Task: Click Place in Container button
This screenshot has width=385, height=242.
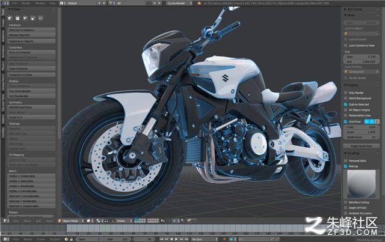Action: (x=31, y=52)
